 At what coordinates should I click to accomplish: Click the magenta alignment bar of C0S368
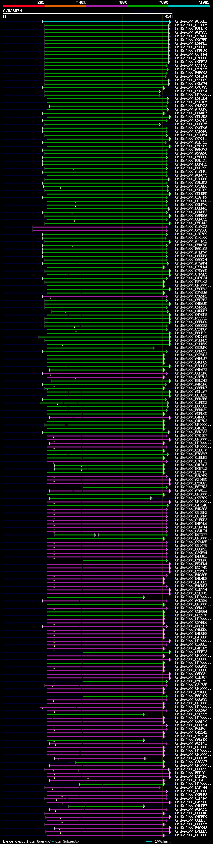pyautogui.click(x=100, y=230)
